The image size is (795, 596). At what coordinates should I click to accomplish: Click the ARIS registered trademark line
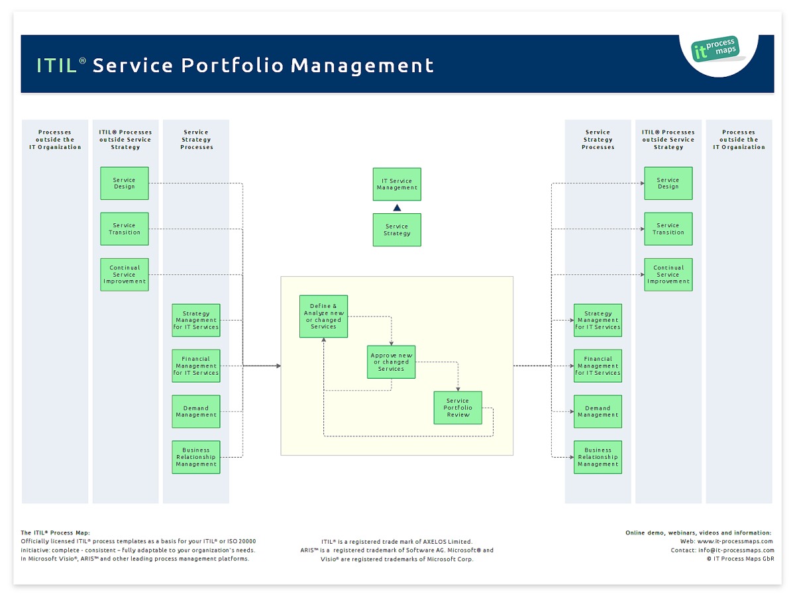tap(397, 550)
